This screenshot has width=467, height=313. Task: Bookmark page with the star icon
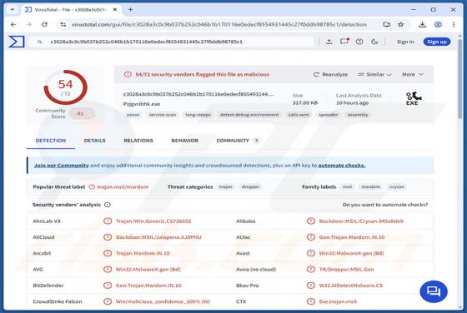[x=401, y=25]
